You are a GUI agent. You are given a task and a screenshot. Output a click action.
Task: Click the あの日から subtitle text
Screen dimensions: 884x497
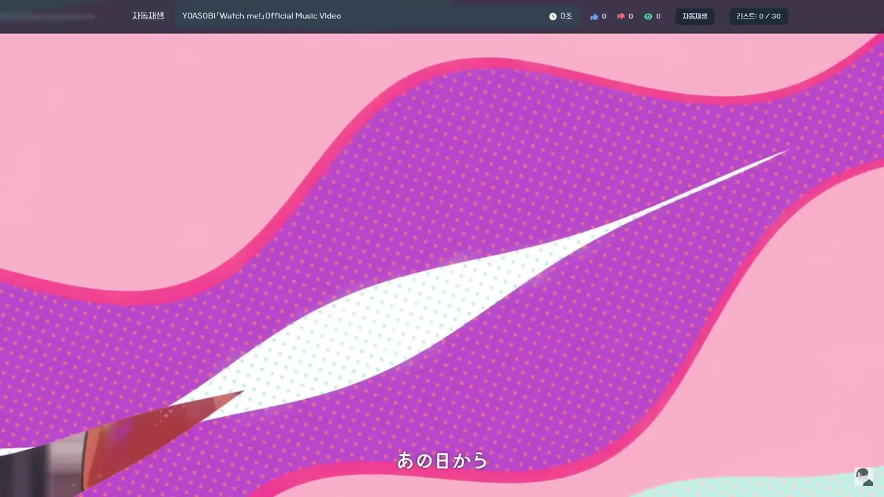pyautogui.click(x=443, y=460)
